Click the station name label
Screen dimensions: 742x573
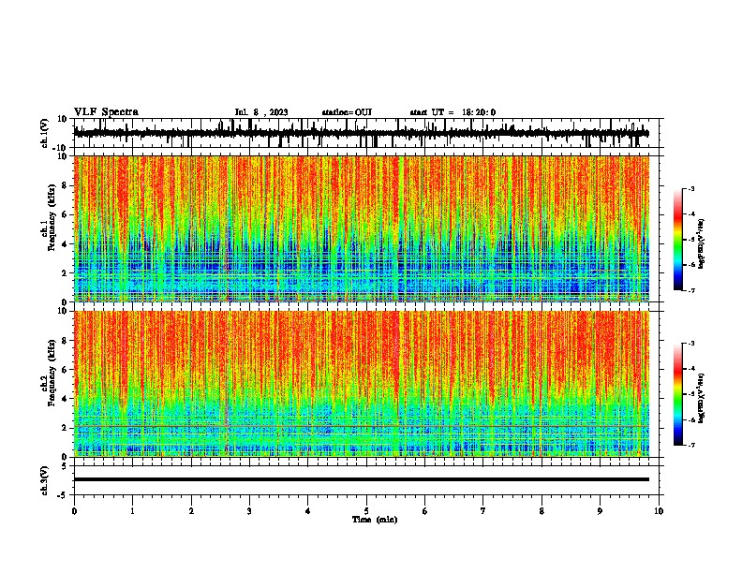[x=347, y=112]
